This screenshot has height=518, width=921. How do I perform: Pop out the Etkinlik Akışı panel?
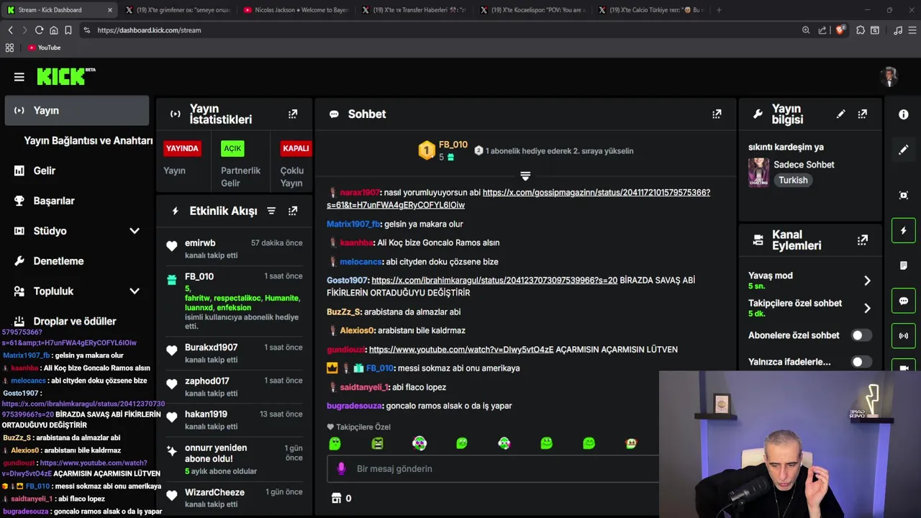(293, 211)
